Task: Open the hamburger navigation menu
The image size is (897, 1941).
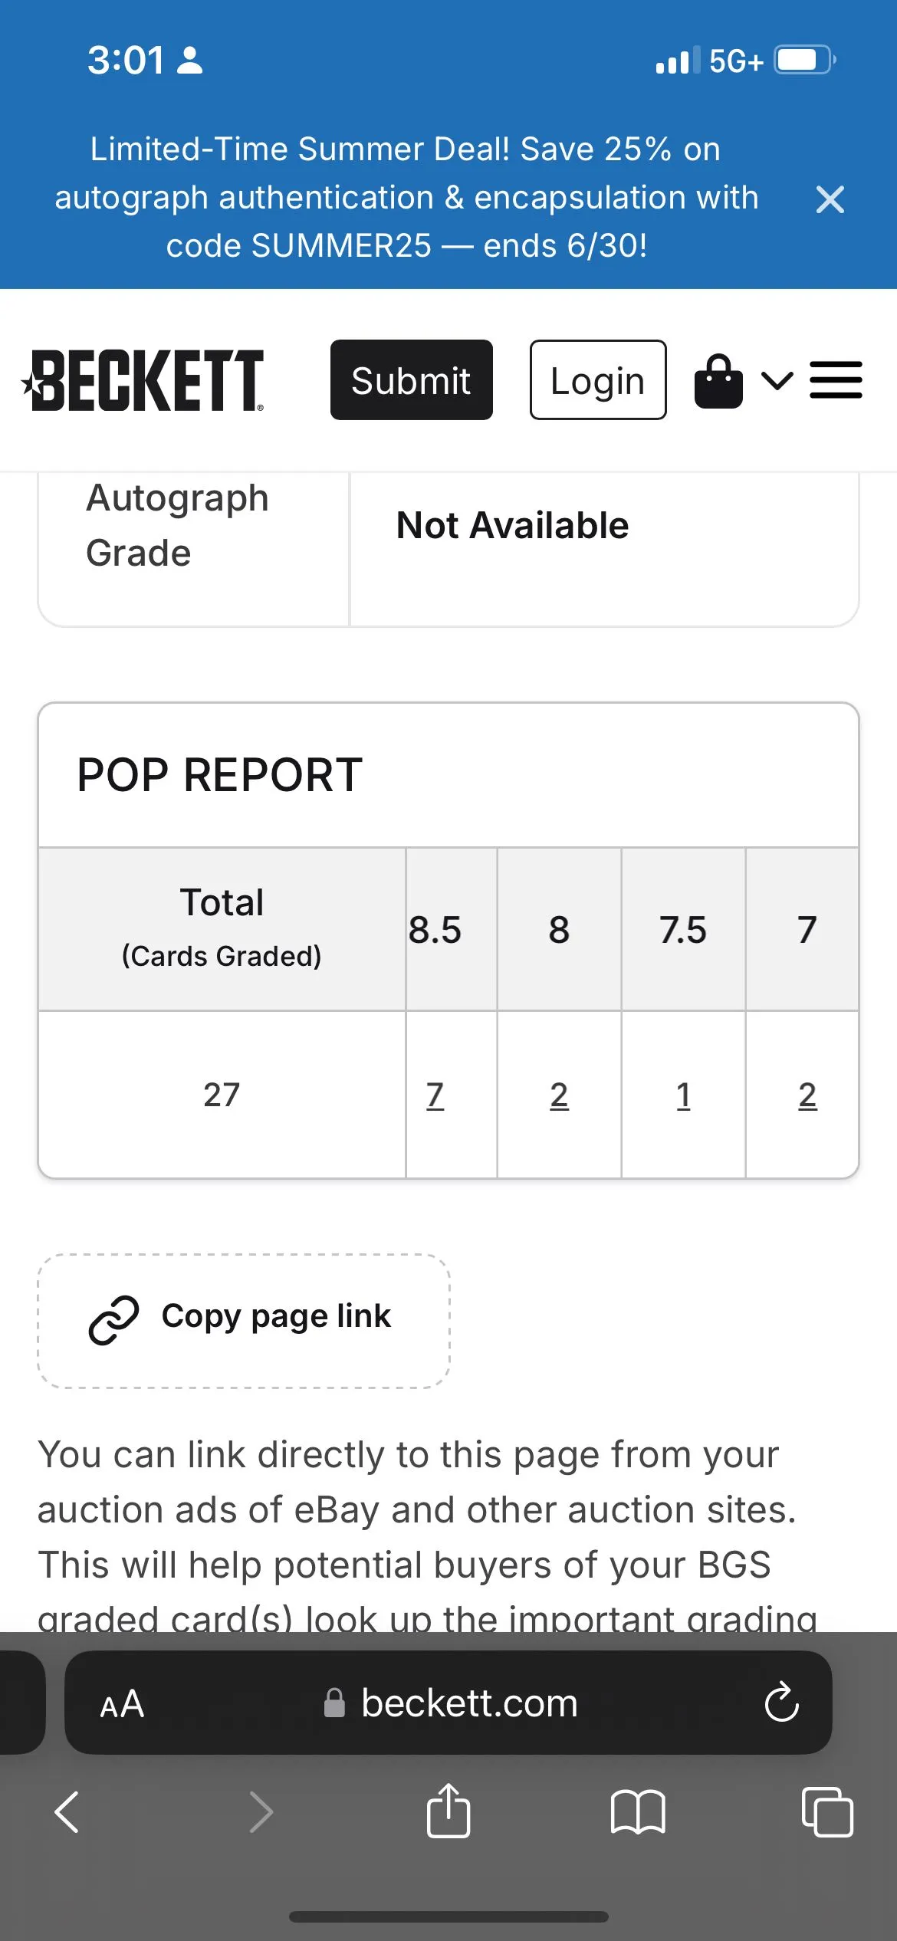Action: pyautogui.click(x=836, y=380)
